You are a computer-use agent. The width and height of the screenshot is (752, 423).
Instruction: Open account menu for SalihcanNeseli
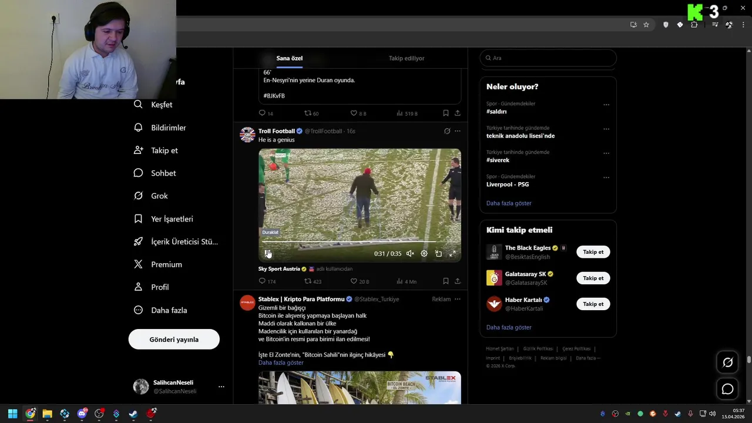[x=179, y=387]
